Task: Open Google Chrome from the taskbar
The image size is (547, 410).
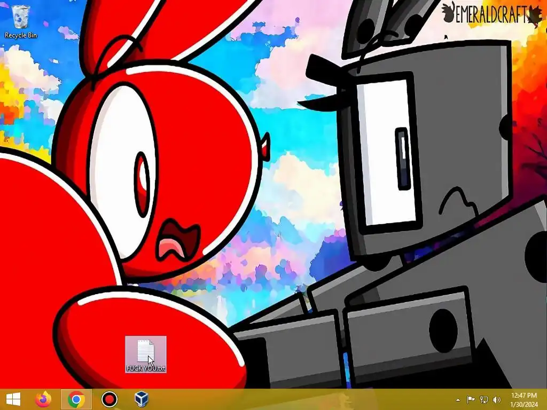Action: click(x=76, y=399)
